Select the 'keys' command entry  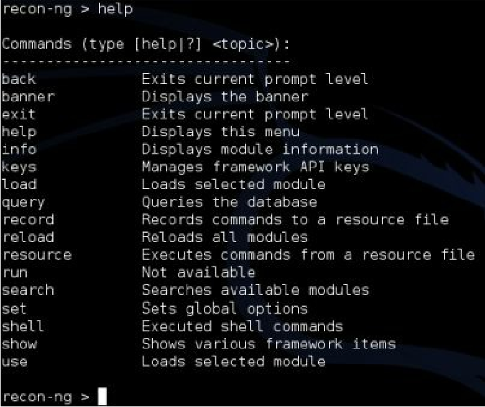click(x=19, y=168)
